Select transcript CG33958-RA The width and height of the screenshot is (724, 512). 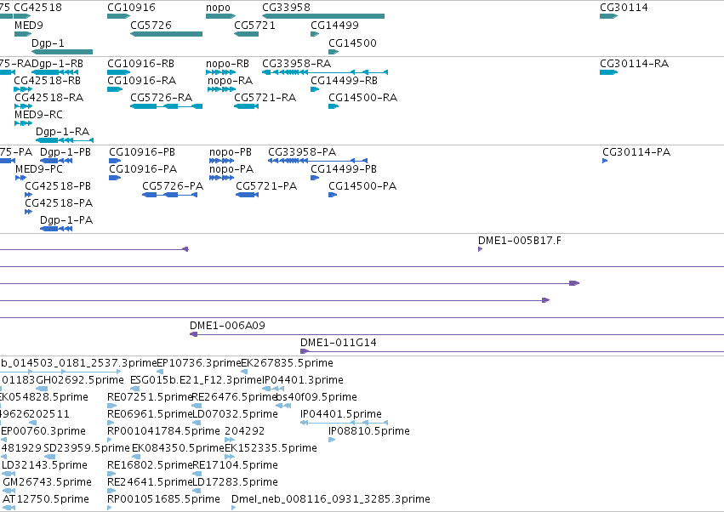point(325,72)
